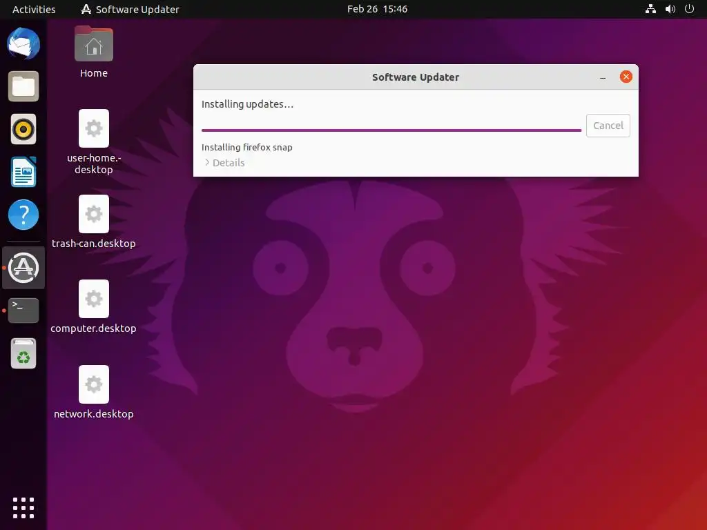The image size is (707, 530).
Task: Minimize the Software Updater window
Action: (x=603, y=77)
